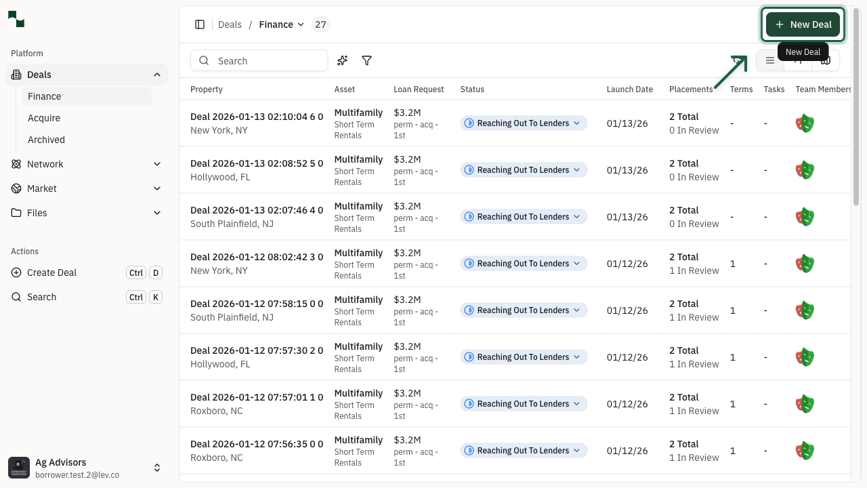Click the Files folder icon

(16, 213)
